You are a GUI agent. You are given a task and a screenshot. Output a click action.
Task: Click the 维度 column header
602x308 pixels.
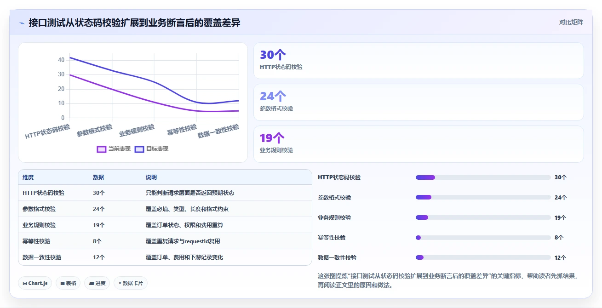click(x=28, y=177)
